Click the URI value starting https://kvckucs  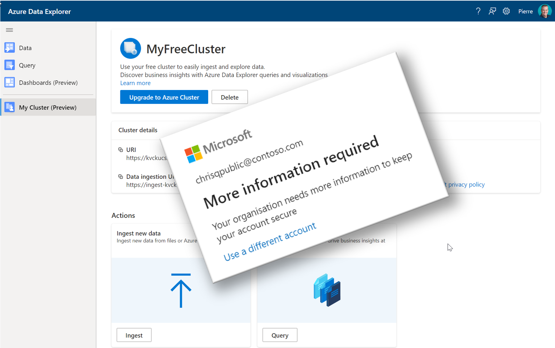147,158
